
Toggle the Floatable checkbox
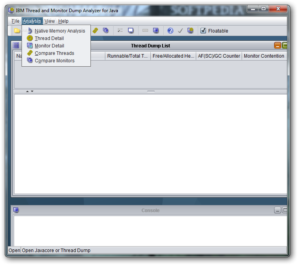[x=203, y=31]
